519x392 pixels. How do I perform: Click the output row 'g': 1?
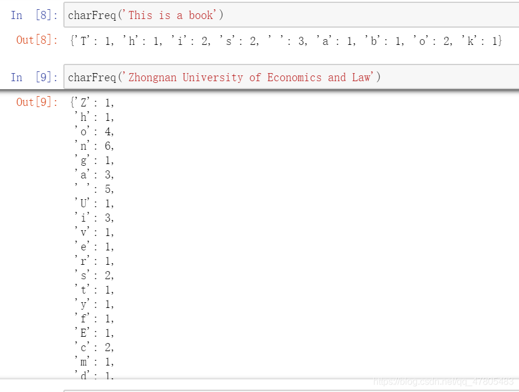(x=94, y=161)
